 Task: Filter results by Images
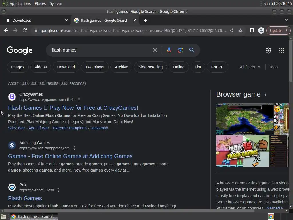(18, 67)
